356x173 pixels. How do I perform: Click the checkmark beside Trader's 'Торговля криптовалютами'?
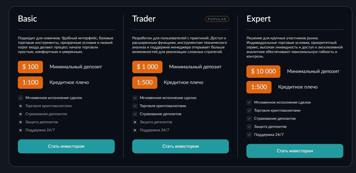[x=135, y=106]
